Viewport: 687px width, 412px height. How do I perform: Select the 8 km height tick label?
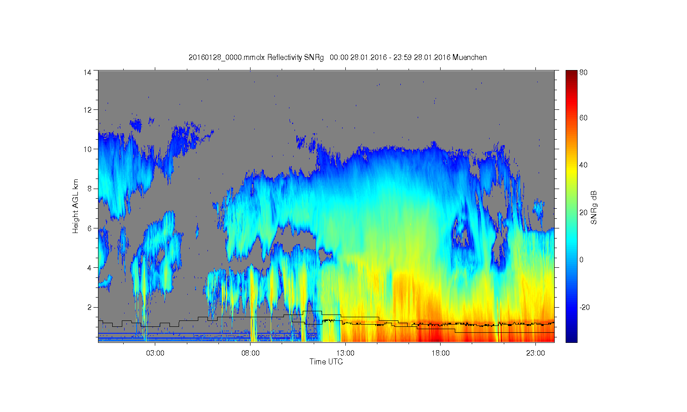click(89, 189)
